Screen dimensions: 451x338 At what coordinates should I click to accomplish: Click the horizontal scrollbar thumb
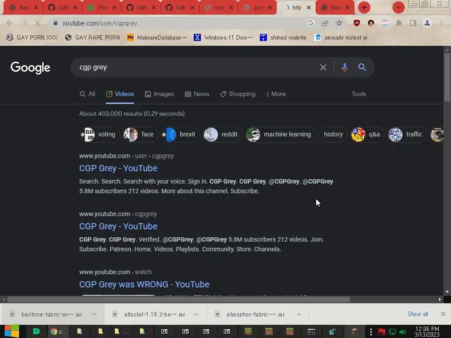[x=178, y=299]
